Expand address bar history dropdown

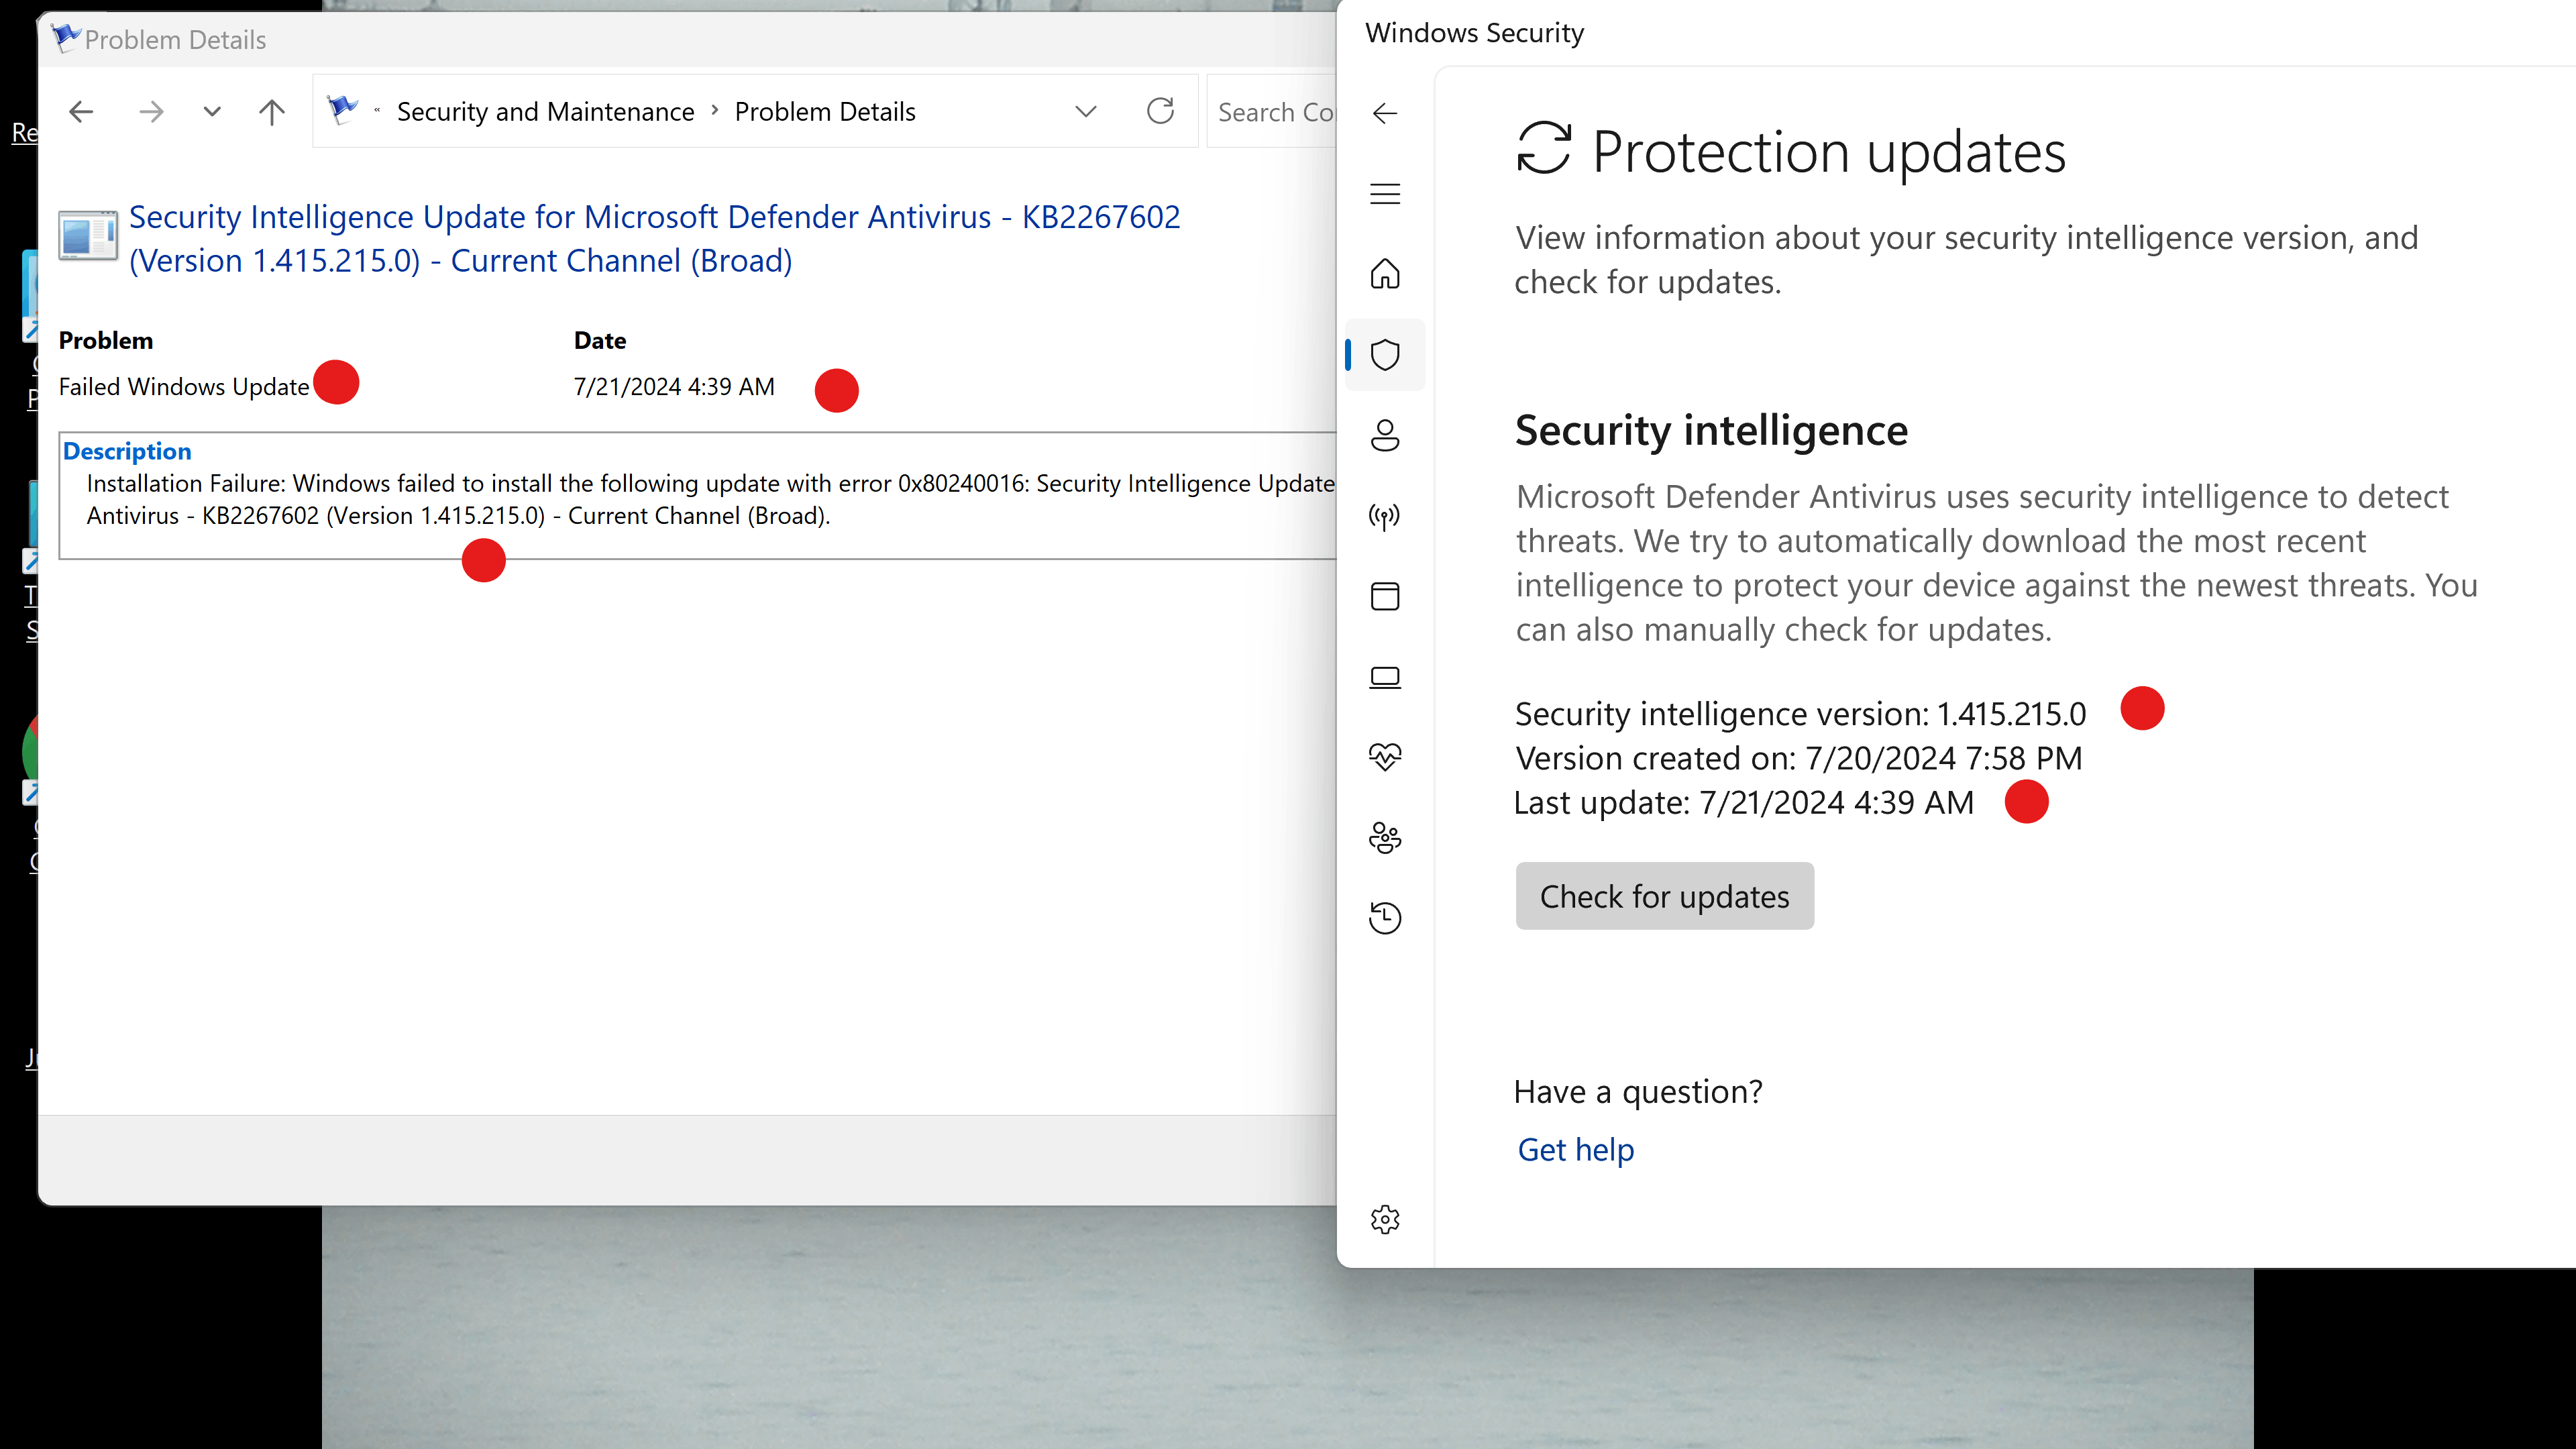[1086, 111]
